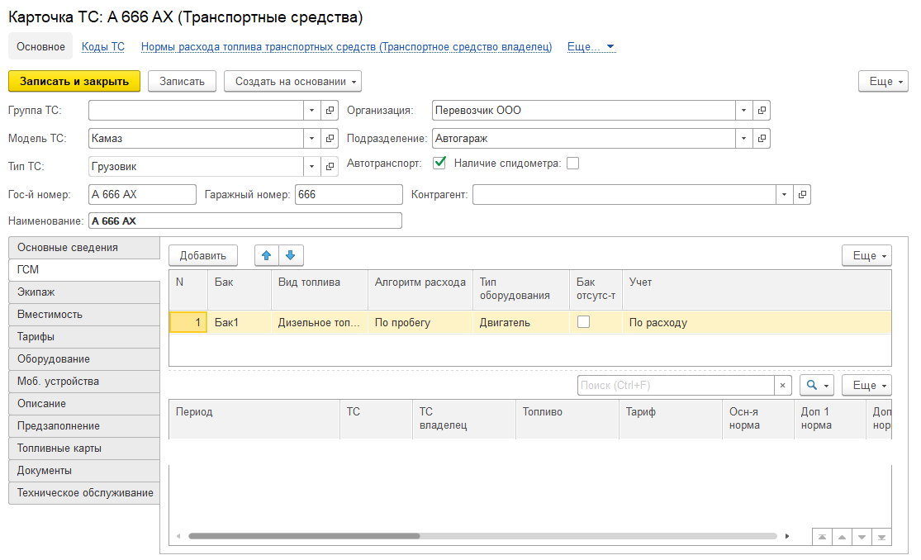Viewport: 921px width, 560px height.
Task: Open the Коды ТС link
Action: [103, 47]
